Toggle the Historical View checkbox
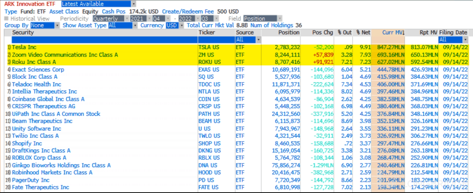473x193 pixels. [x=6, y=19]
